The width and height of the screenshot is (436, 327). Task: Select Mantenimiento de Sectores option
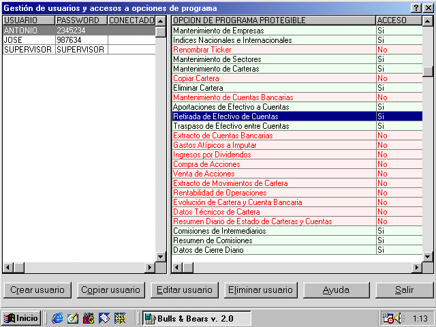(297, 59)
